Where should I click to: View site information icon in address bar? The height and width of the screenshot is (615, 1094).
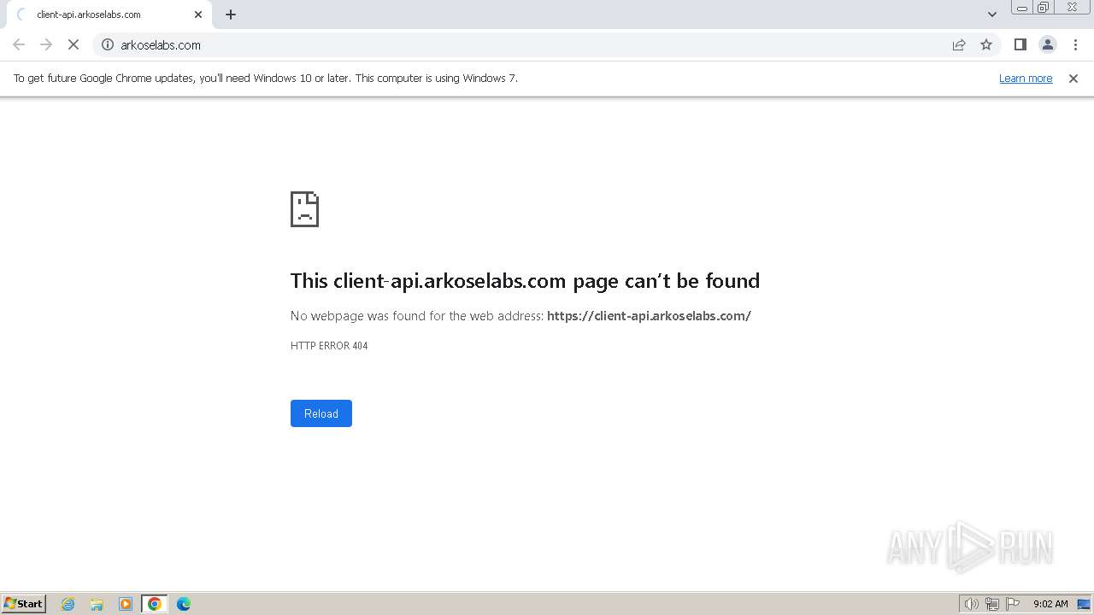(x=108, y=44)
